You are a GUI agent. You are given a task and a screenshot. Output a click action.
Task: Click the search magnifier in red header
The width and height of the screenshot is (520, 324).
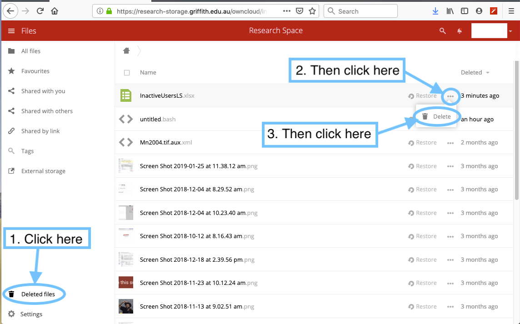click(x=442, y=31)
